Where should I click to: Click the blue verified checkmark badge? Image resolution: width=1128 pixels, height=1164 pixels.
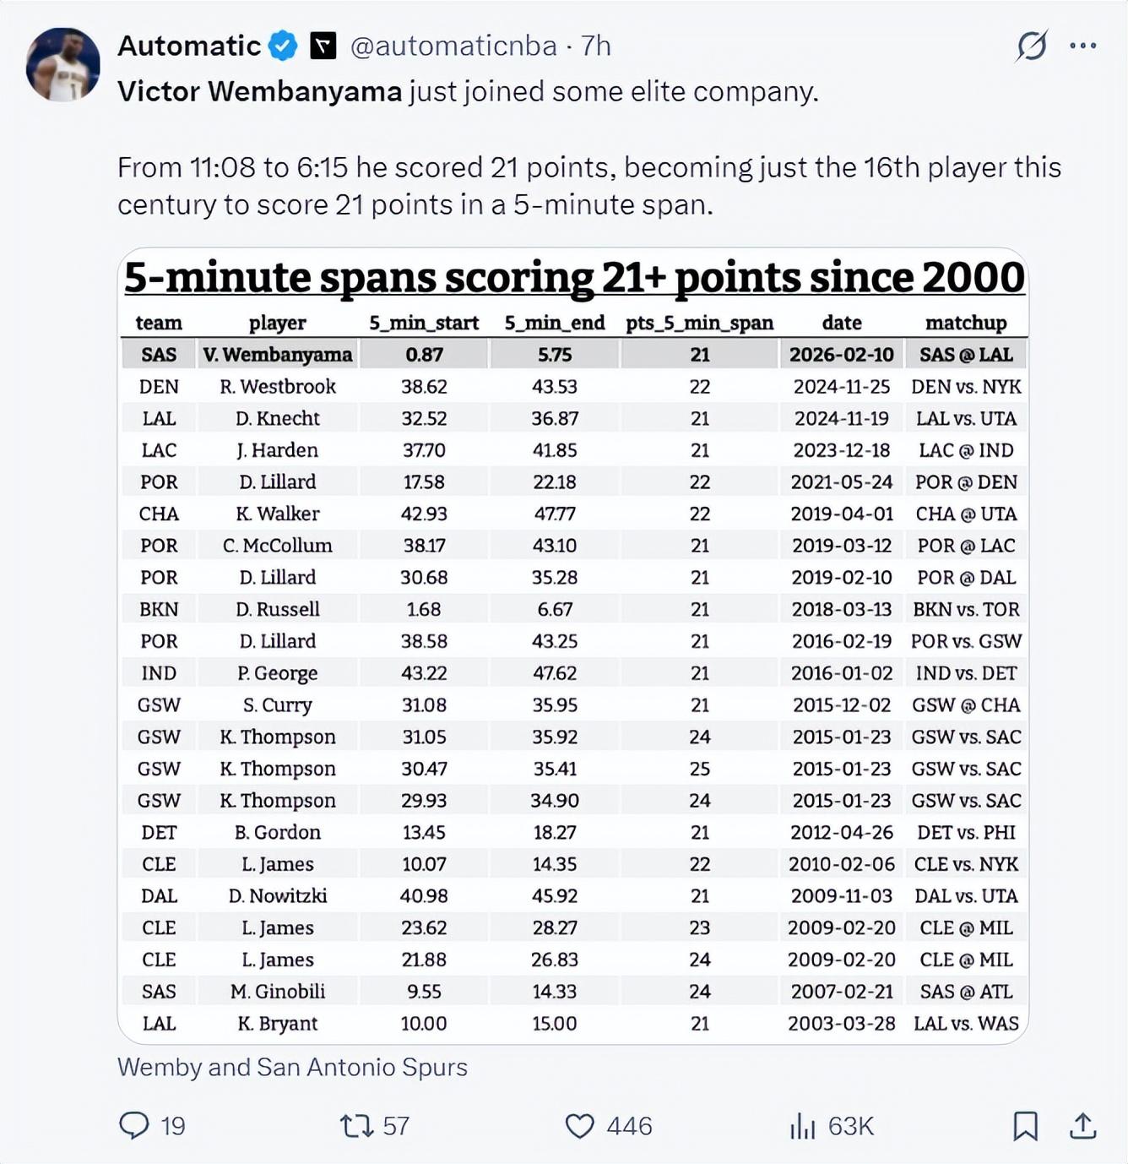point(283,46)
